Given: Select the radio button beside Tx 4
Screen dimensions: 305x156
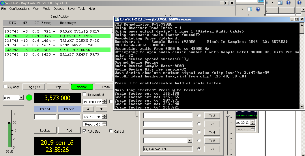Looking at the screenshot, I should [199, 132].
